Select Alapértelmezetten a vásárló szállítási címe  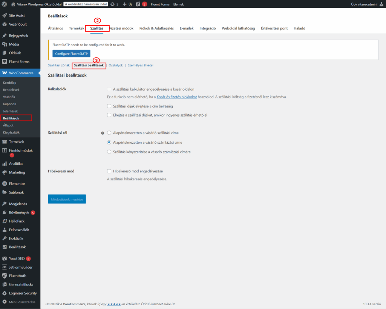pyautogui.click(x=109, y=133)
